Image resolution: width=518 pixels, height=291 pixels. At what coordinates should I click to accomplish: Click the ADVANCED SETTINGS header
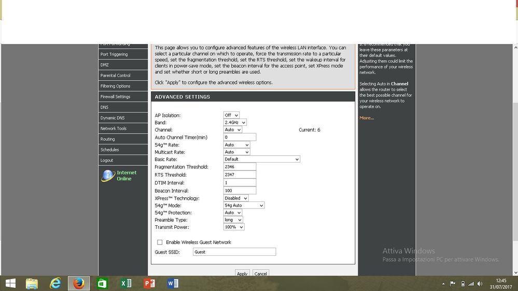pyautogui.click(x=253, y=97)
